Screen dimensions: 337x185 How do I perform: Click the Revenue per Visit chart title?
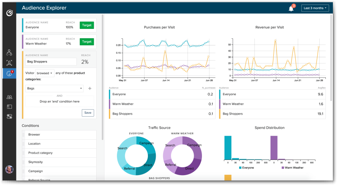[270, 27]
